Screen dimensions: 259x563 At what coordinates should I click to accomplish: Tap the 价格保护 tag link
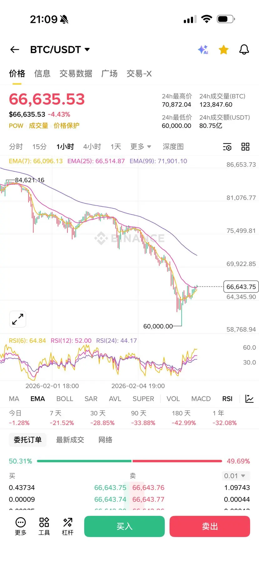click(66, 126)
